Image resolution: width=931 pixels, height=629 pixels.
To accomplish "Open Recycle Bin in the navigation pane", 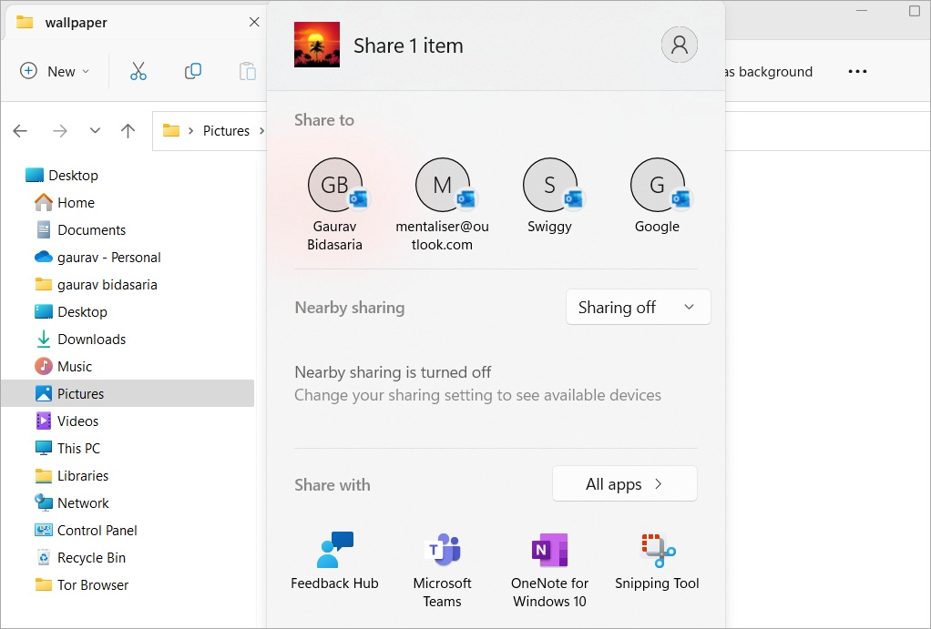I will pyautogui.click(x=80, y=557).
